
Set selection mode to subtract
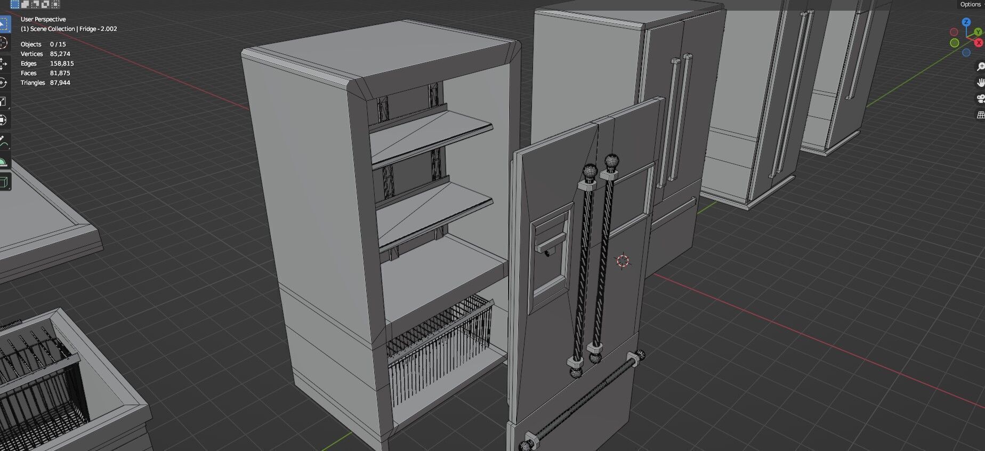tap(35, 4)
